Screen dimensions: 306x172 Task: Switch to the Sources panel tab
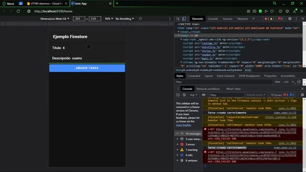pyautogui.click(x=228, y=19)
